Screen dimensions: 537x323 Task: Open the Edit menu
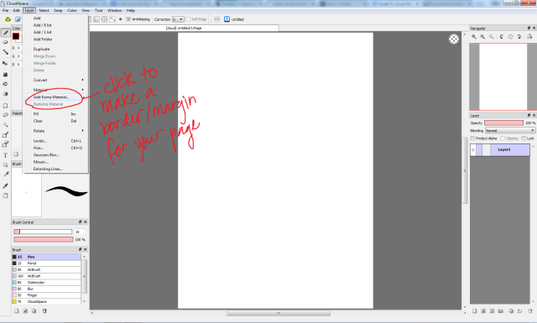pyautogui.click(x=17, y=10)
